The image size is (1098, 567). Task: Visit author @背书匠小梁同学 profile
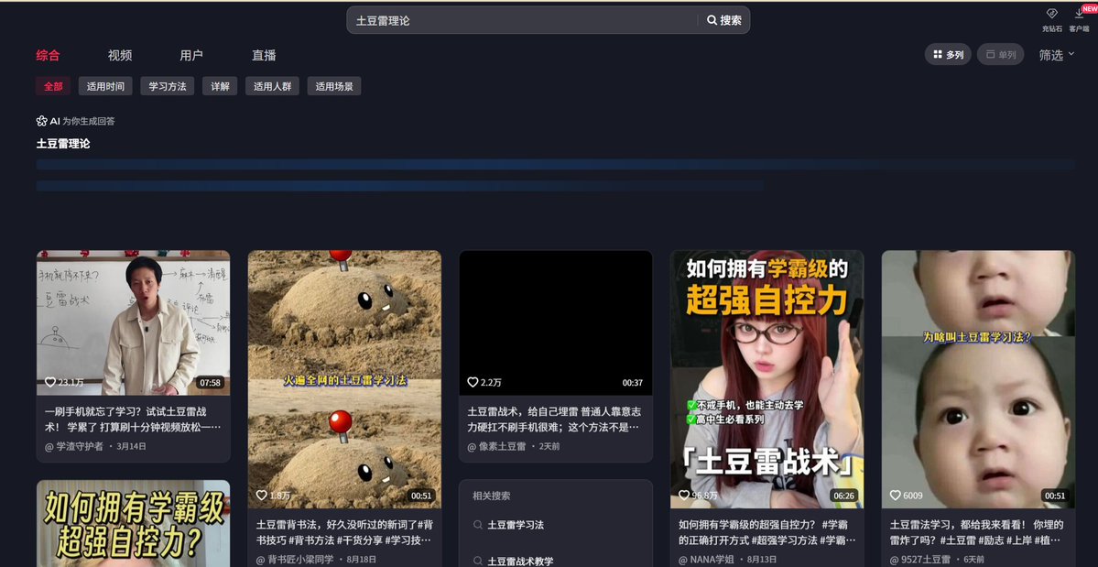pos(295,560)
